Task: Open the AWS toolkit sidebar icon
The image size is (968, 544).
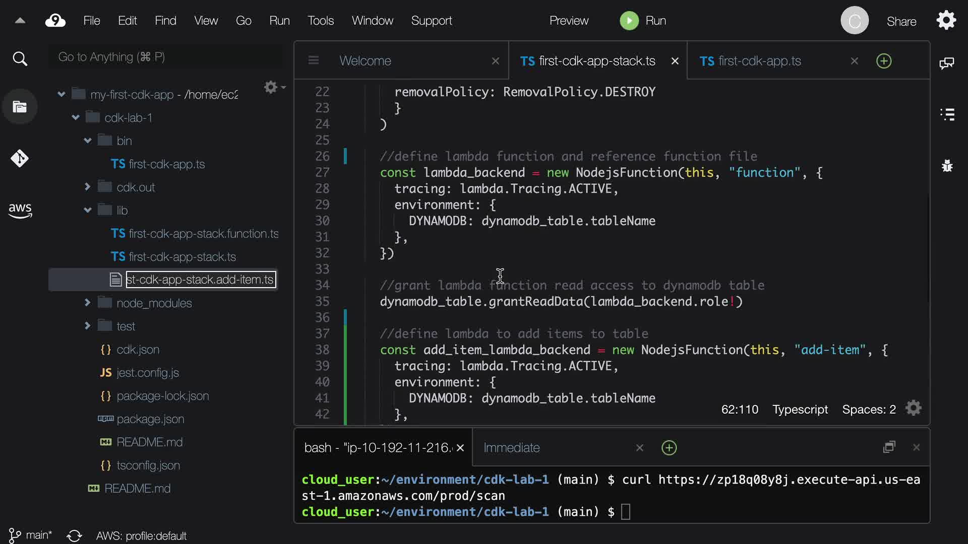Action: [20, 210]
